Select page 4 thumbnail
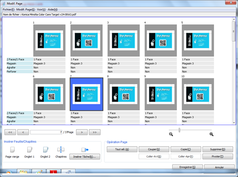This screenshot has height=177, width=238. (161, 40)
